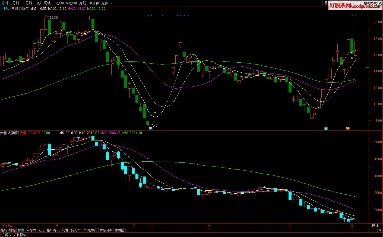Switch to the 分时 tab
The width and height of the screenshot is (383, 237).
pyautogui.click(x=4, y=3)
